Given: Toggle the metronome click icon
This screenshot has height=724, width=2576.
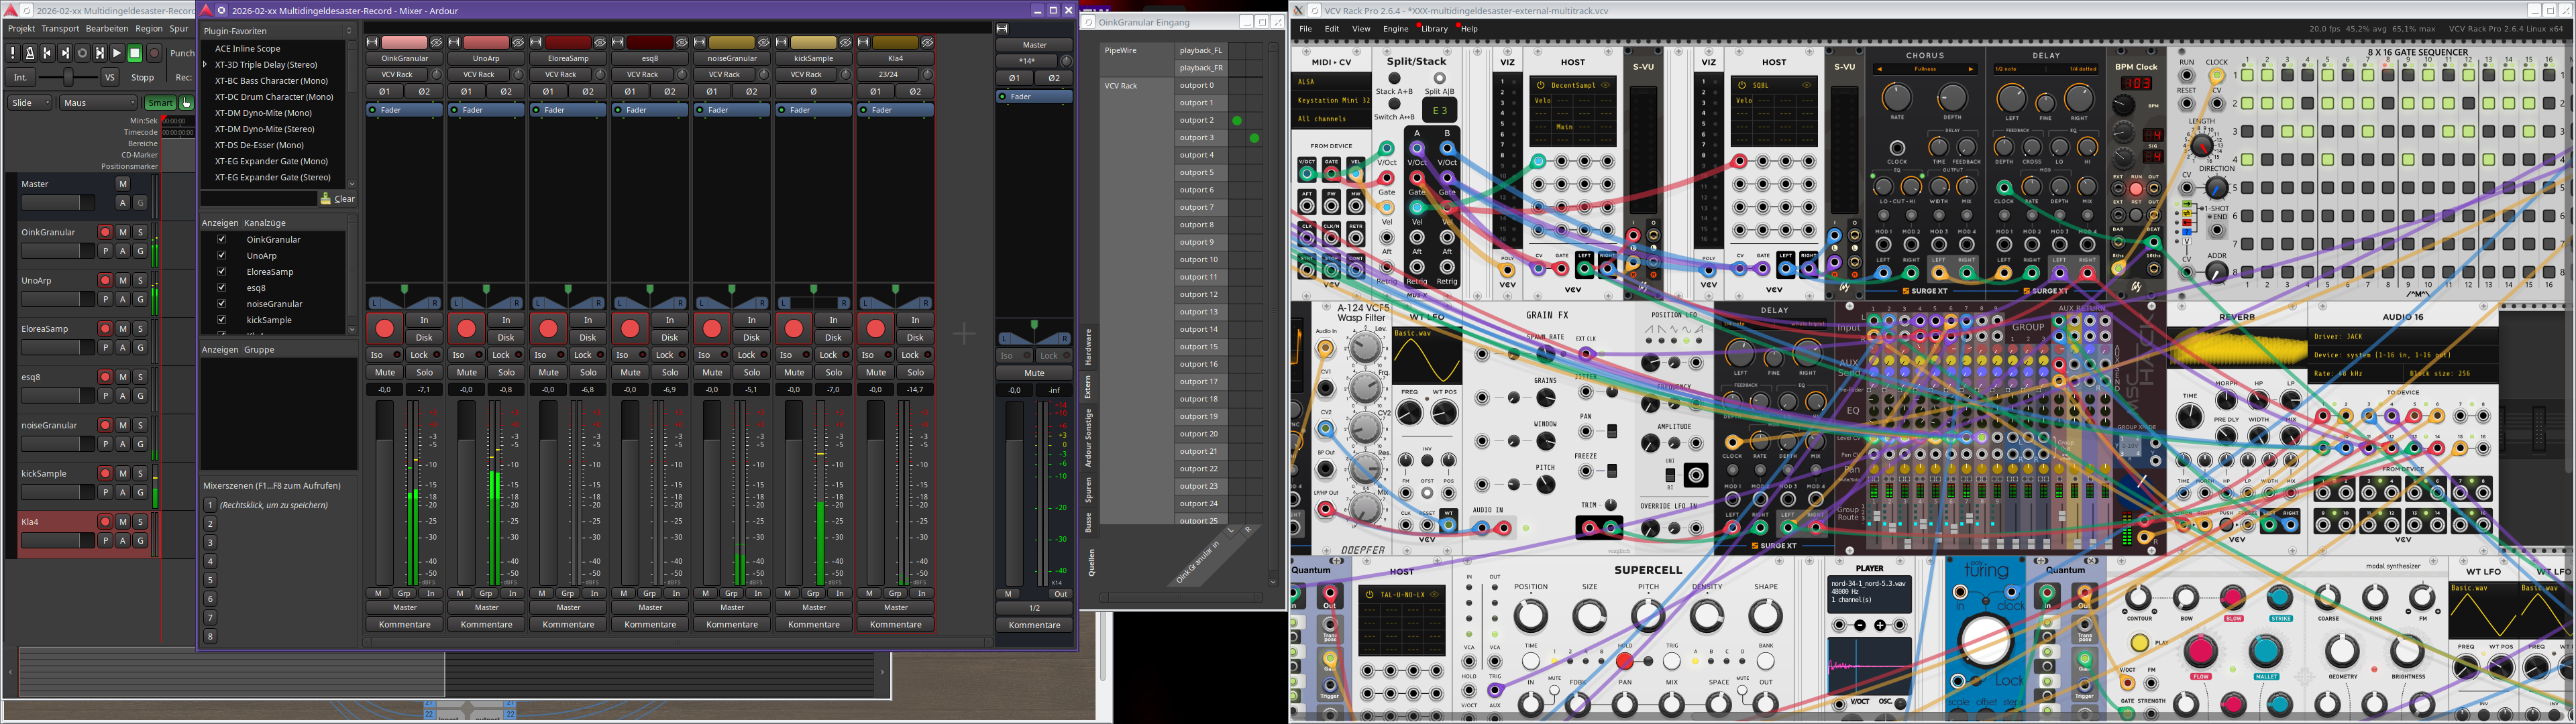Looking at the screenshot, I should click(29, 53).
